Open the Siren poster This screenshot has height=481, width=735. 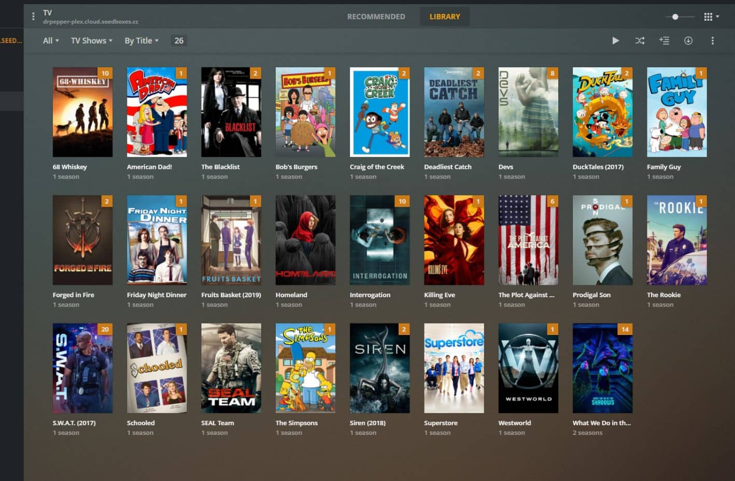(x=380, y=368)
